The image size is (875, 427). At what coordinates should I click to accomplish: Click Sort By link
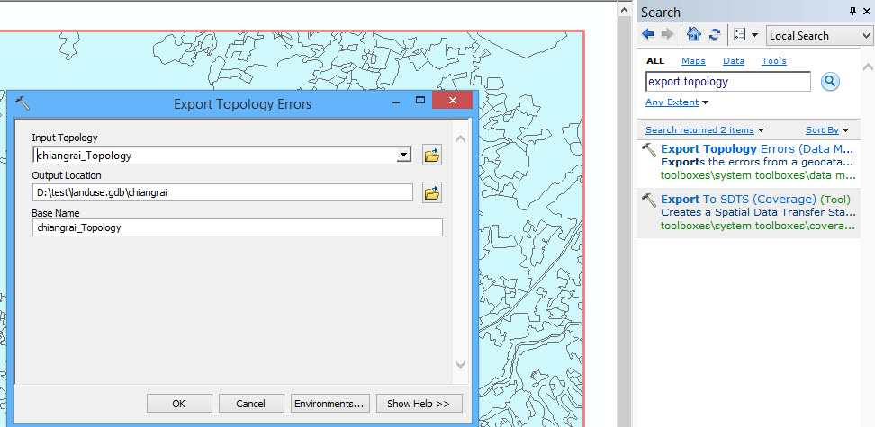822,129
